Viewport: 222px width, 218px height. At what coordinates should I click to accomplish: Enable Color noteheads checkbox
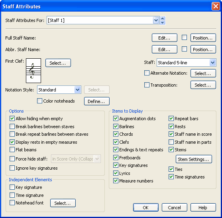pos(39,101)
